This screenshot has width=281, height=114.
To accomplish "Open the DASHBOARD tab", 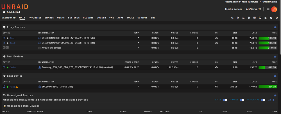I will tap(9, 18).
